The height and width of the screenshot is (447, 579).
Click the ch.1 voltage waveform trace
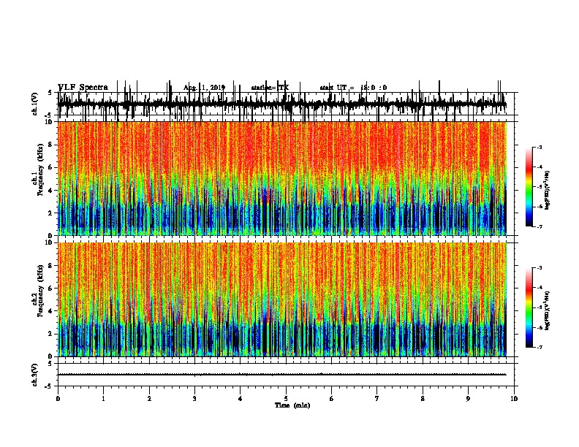281,104
